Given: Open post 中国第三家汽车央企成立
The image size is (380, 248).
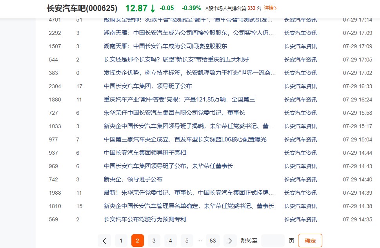Looking at the screenshot, I should pyautogui.click(x=185, y=139).
